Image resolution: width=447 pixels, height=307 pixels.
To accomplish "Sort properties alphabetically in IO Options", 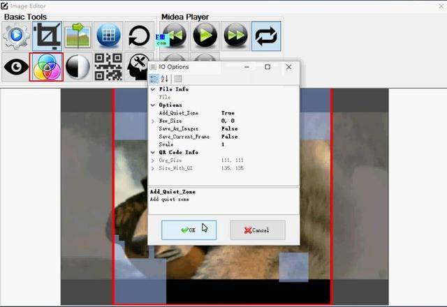I will tap(165, 79).
